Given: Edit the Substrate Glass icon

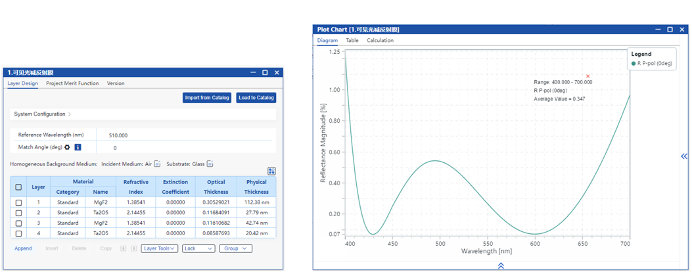Looking at the screenshot, I should [x=210, y=164].
